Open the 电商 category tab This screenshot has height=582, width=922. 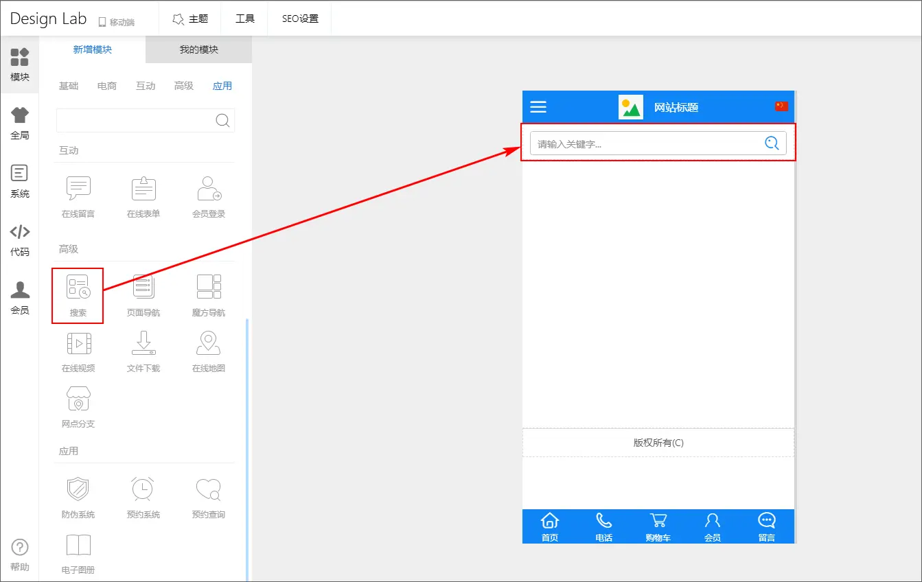(x=107, y=86)
